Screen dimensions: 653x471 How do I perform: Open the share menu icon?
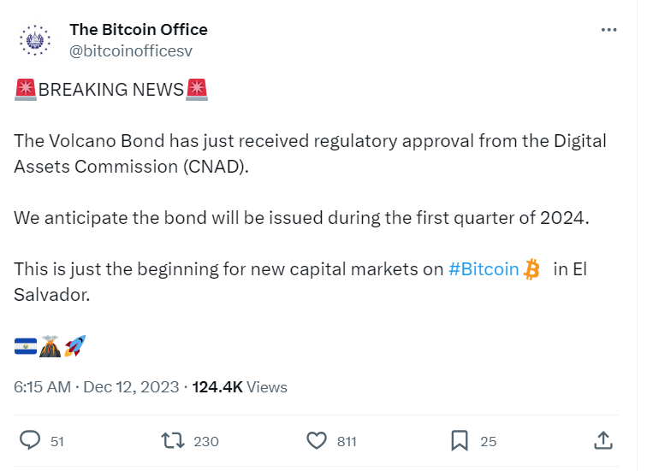click(x=603, y=440)
